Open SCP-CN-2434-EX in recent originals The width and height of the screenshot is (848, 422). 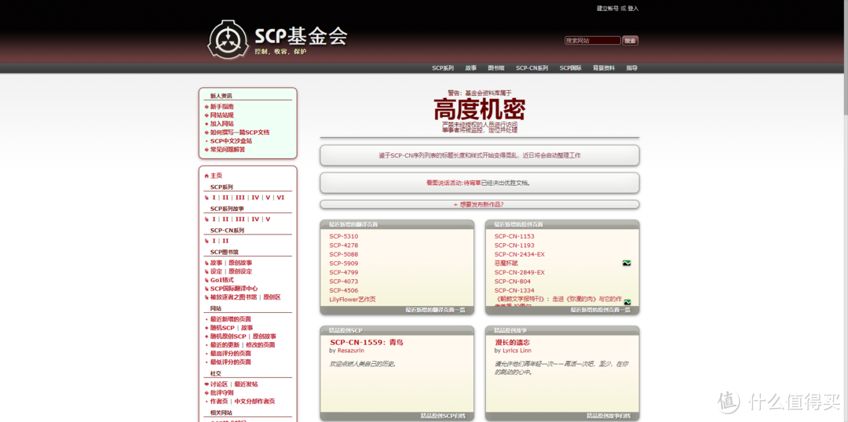point(519,254)
